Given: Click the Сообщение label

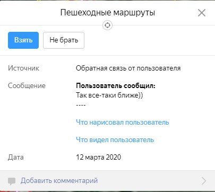Looking at the screenshot, I should 27,86.
